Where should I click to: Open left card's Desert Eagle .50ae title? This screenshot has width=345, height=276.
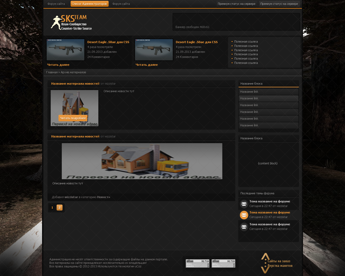point(108,42)
